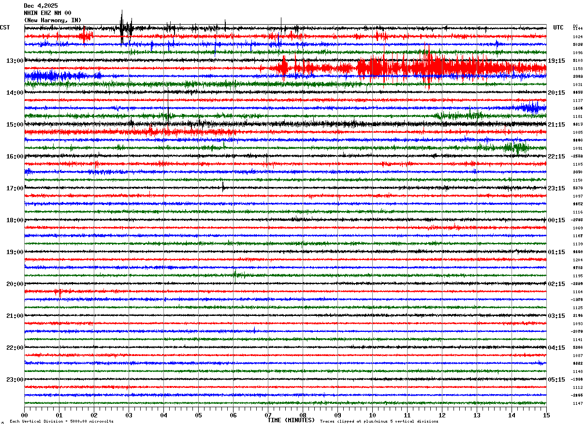Click the DC offset value 1158
Viewport: 585px width, 428px height.
(x=578, y=69)
